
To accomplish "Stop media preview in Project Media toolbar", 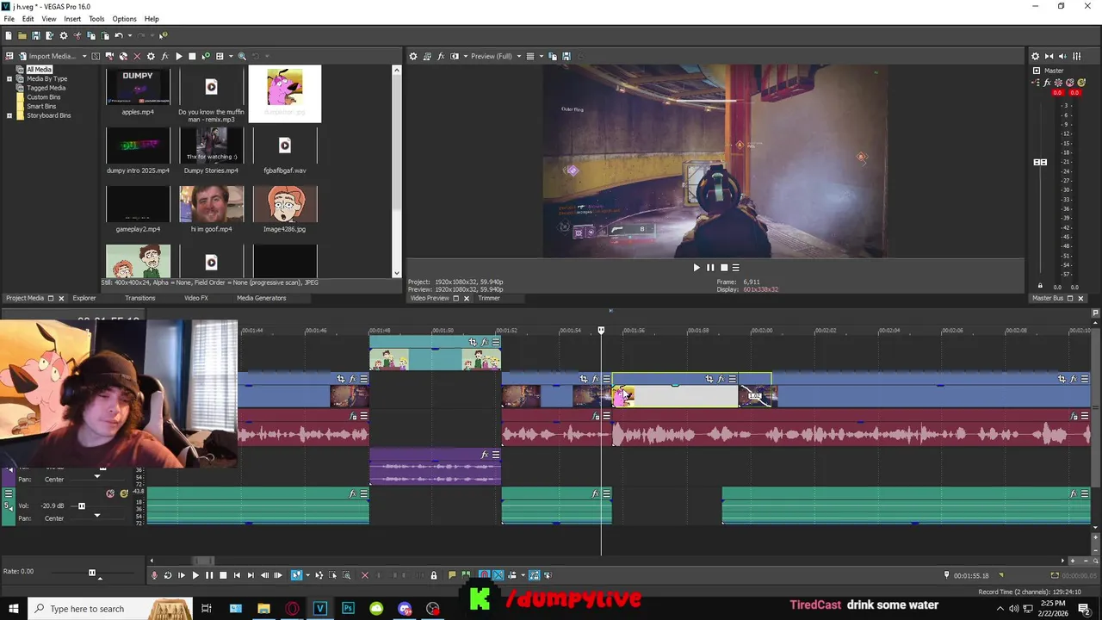I will pyautogui.click(x=192, y=56).
